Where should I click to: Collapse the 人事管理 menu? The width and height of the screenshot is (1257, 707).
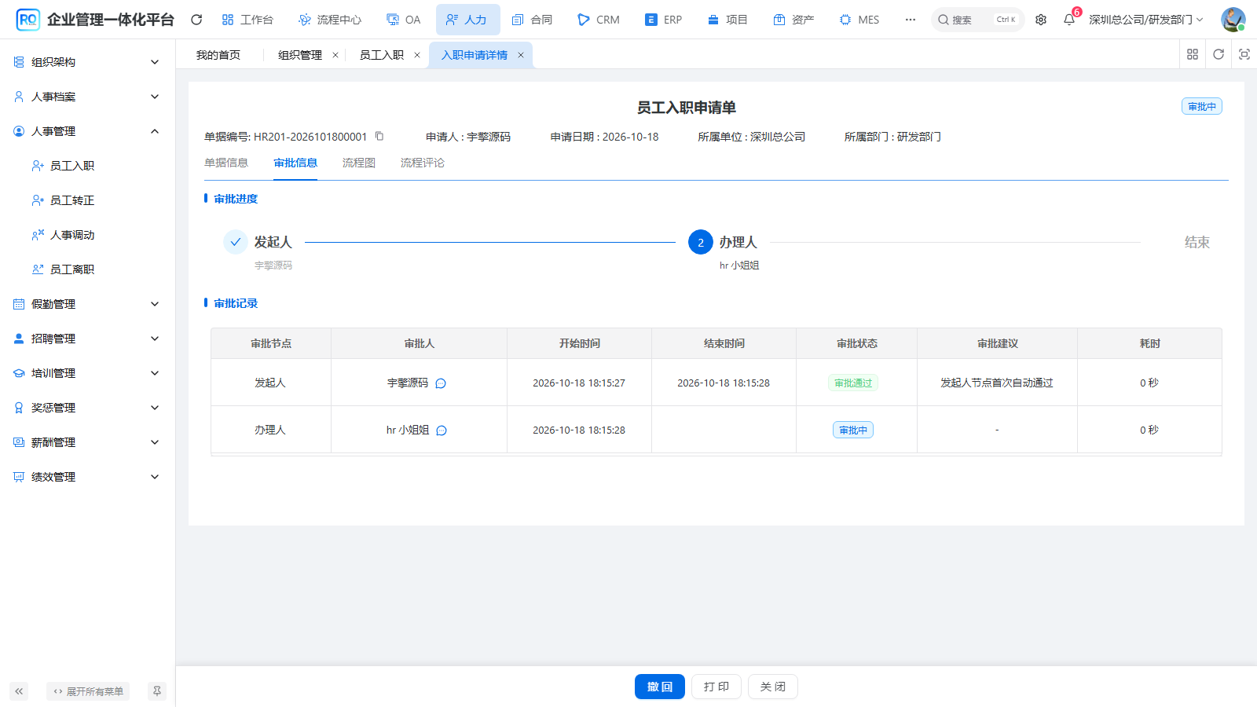[87, 131]
